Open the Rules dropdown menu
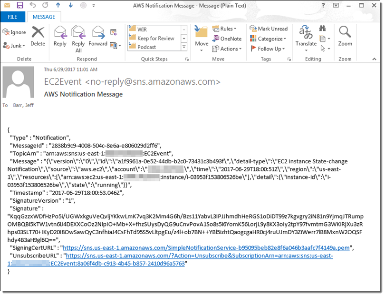The image size is (385, 296). [224, 29]
